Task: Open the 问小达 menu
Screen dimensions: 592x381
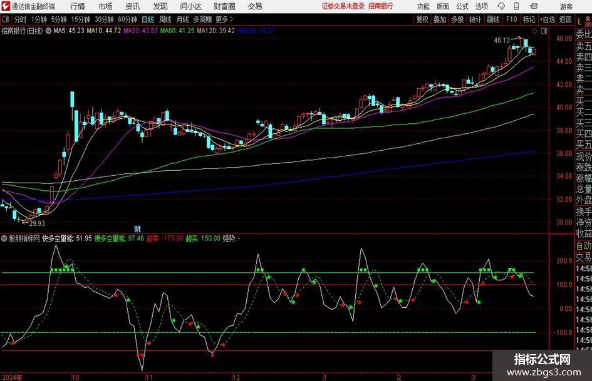Action: pyautogui.click(x=190, y=6)
